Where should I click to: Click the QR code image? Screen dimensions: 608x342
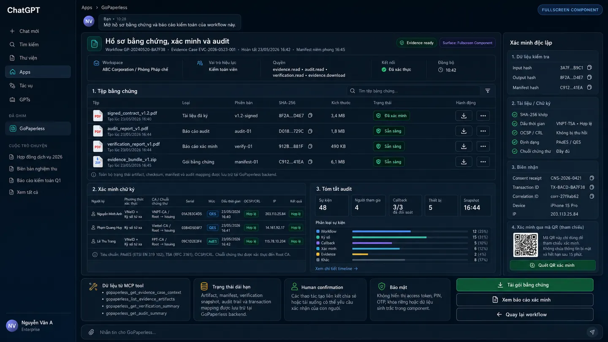526,245
